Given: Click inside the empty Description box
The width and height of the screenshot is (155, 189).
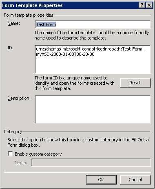Looking at the screenshot, I should point(93,110).
